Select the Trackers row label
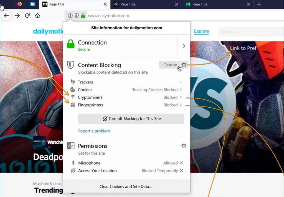Screen dimensions: 284x197 85,82
